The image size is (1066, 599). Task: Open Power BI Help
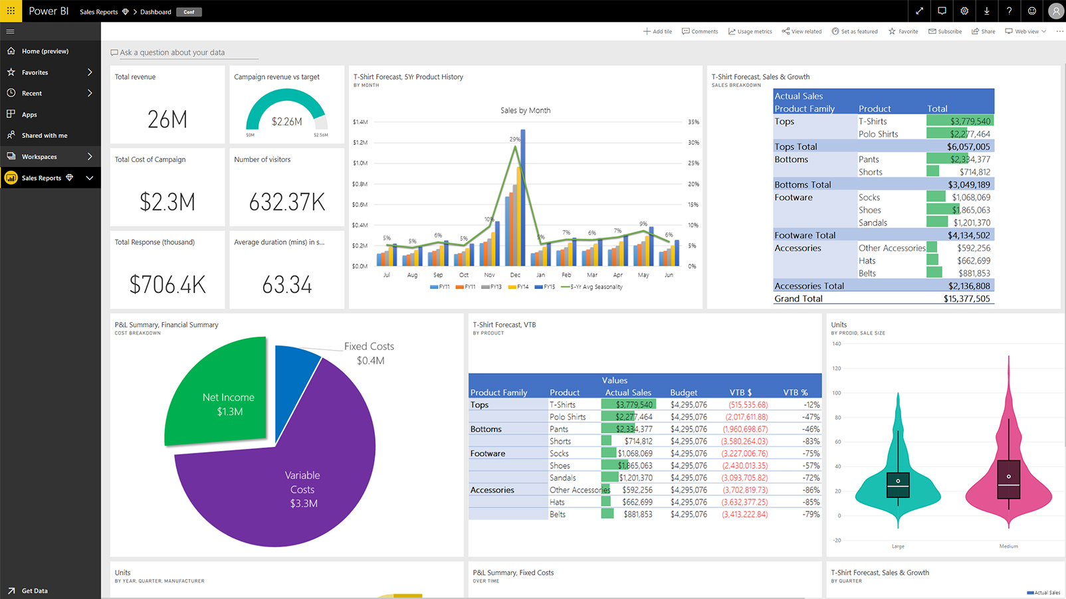[x=1010, y=11]
